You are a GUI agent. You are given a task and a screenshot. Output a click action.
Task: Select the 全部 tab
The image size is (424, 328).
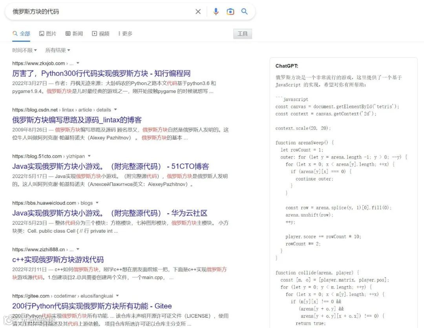(x=21, y=34)
